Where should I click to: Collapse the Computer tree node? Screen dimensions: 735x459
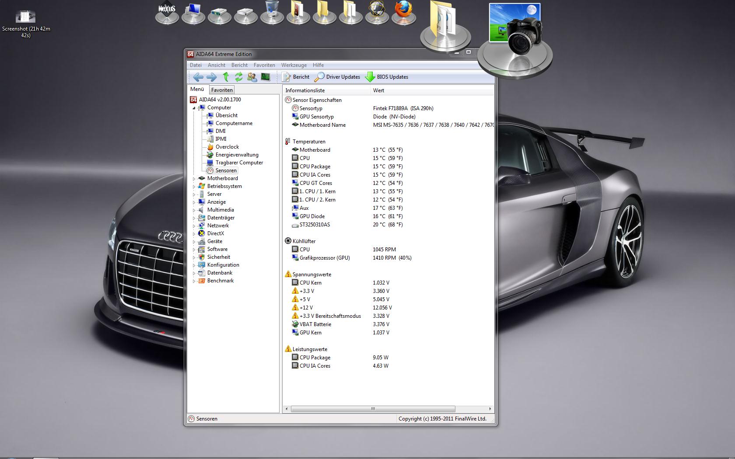coord(194,108)
